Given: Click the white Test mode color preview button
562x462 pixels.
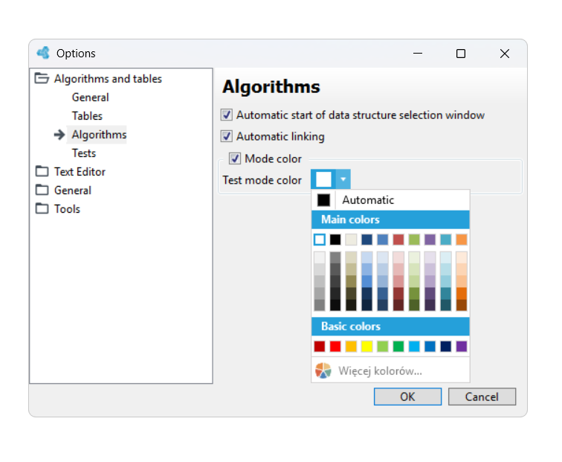Looking at the screenshot, I should [323, 179].
